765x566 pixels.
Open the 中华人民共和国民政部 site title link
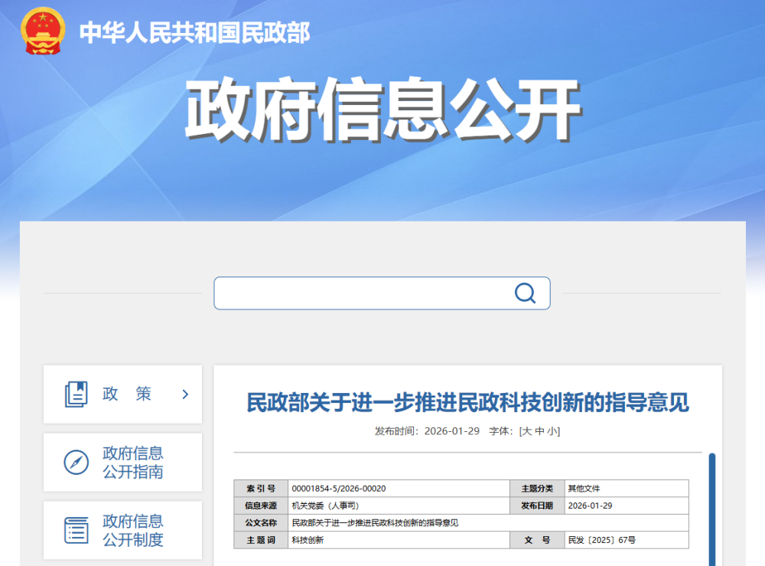pos(194,33)
